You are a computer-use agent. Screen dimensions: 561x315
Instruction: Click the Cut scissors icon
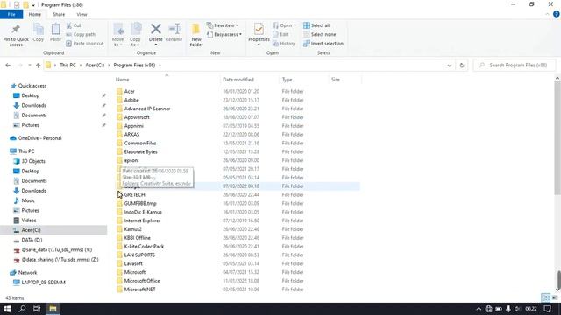69,25
